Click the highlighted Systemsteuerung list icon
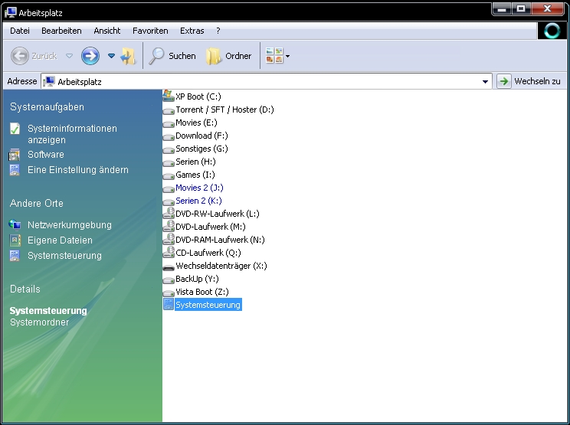This screenshot has height=425, width=570. pos(169,305)
